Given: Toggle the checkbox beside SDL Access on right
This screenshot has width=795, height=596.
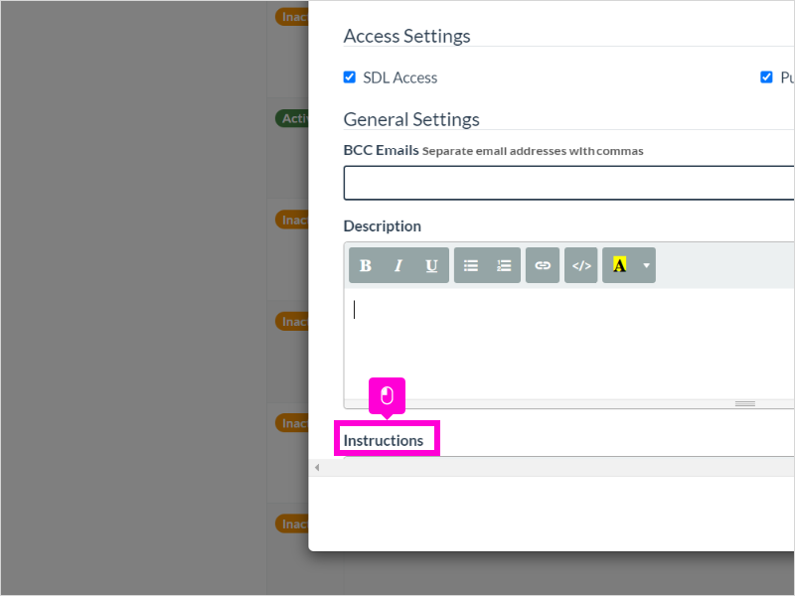Looking at the screenshot, I should pyautogui.click(x=766, y=77).
